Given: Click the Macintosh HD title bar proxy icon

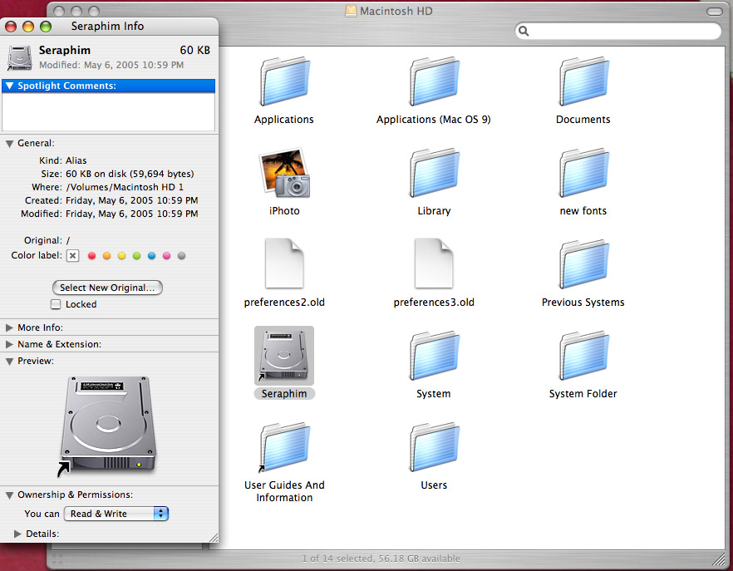Looking at the screenshot, I should [x=351, y=11].
